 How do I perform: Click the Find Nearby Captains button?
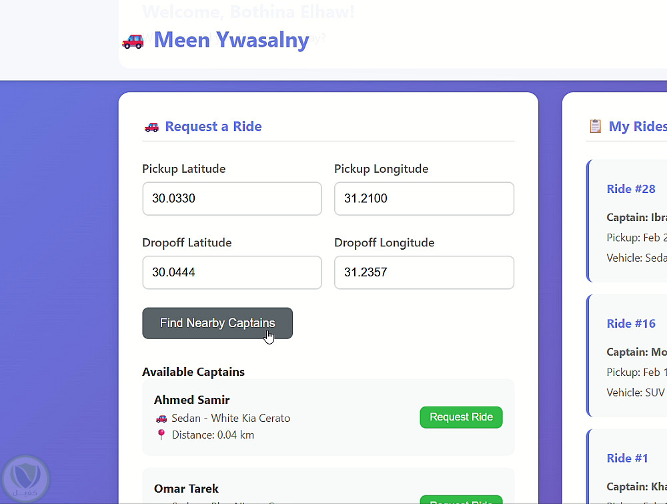pyautogui.click(x=217, y=323)
